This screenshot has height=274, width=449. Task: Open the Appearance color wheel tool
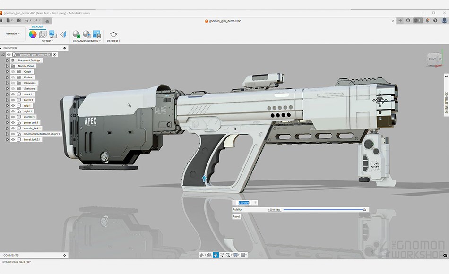[33, 34]
